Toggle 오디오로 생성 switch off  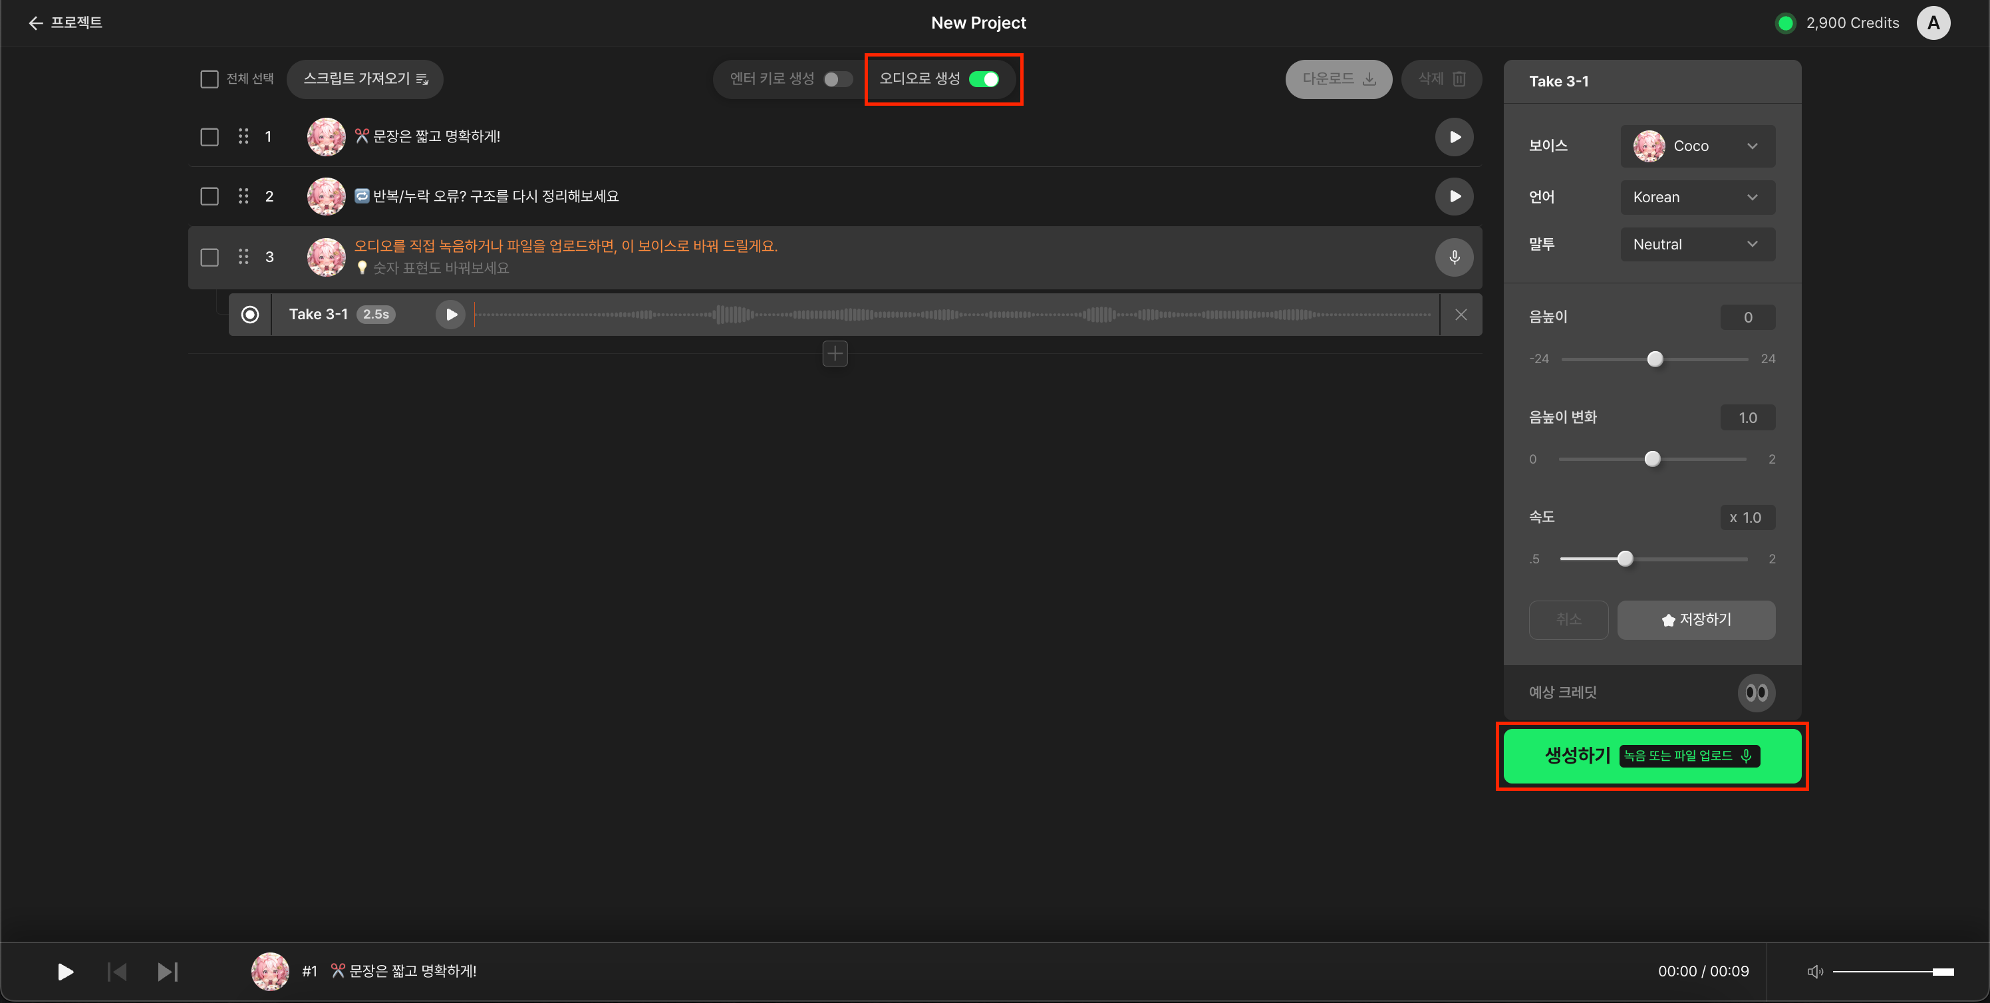point(984,79)
